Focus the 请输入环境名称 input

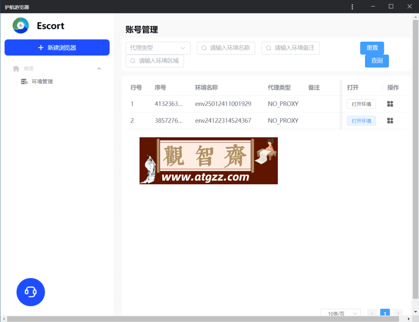coord(226,48)
